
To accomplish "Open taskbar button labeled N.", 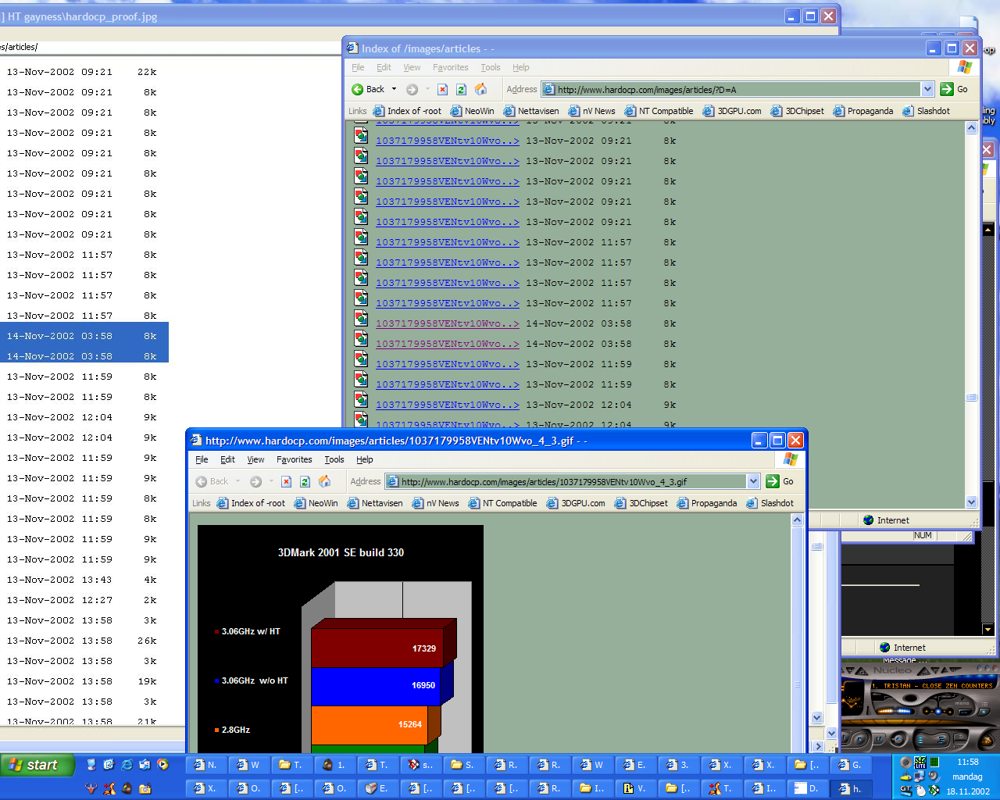I will (206, 765).
